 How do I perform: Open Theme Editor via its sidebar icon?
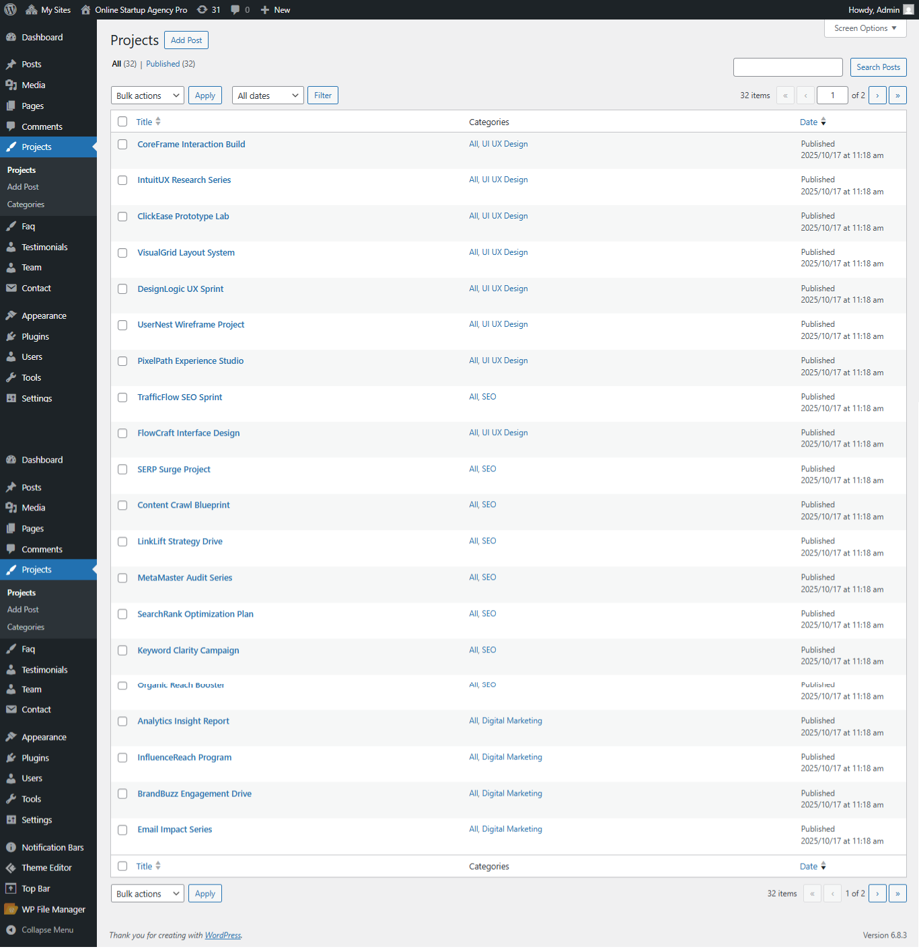coord(11,868)
